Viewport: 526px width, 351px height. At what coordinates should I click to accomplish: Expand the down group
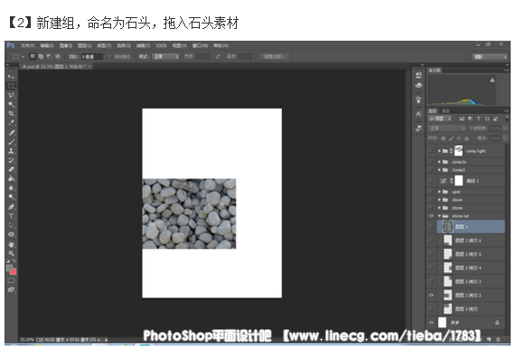click(x=439, y=200)
